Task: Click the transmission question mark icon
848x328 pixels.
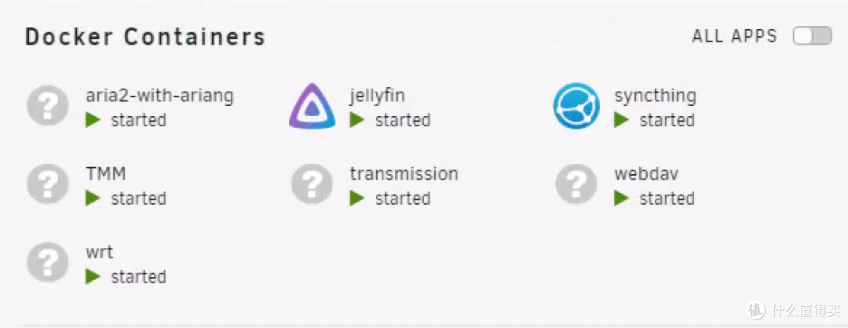Action: [312, 184]
